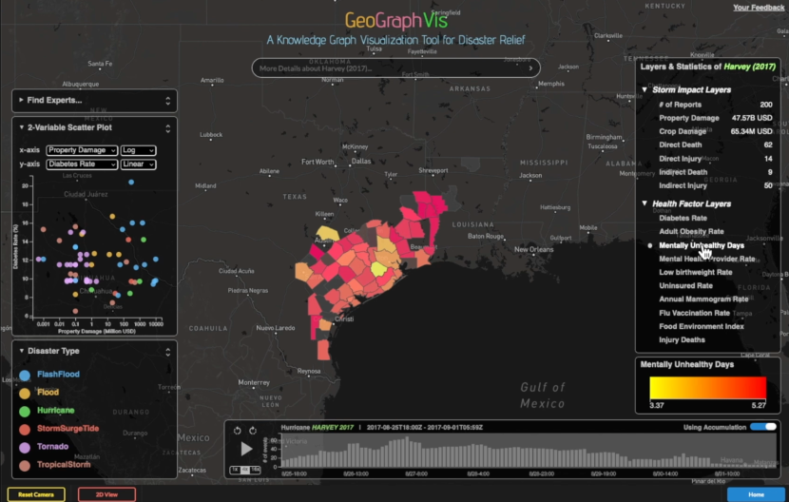Click the Mentally Unhealthy Days selected bullet

tap(649, 245)
